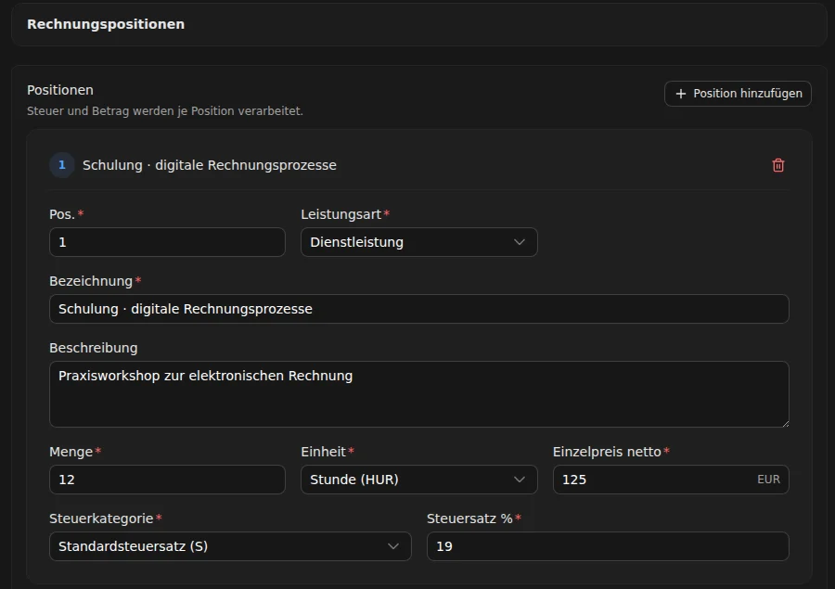Click the Einzelpreis netto label
The height and width of the screenshot is (589, 835).
tap(607, 452)
